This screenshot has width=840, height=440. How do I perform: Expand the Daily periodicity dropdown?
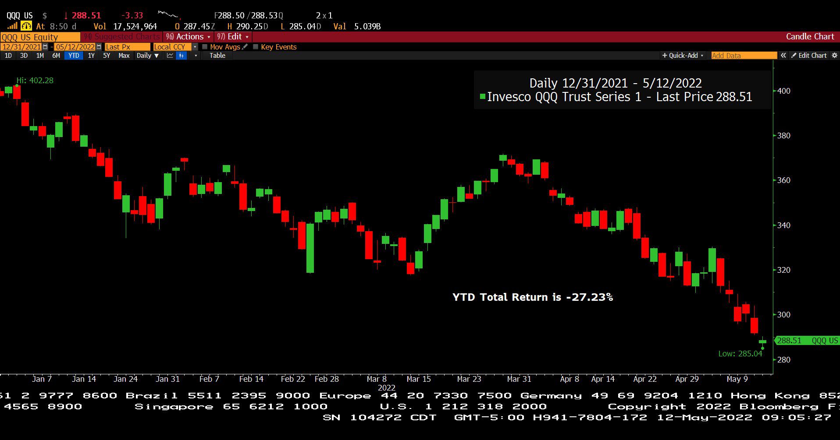(147, 56)
